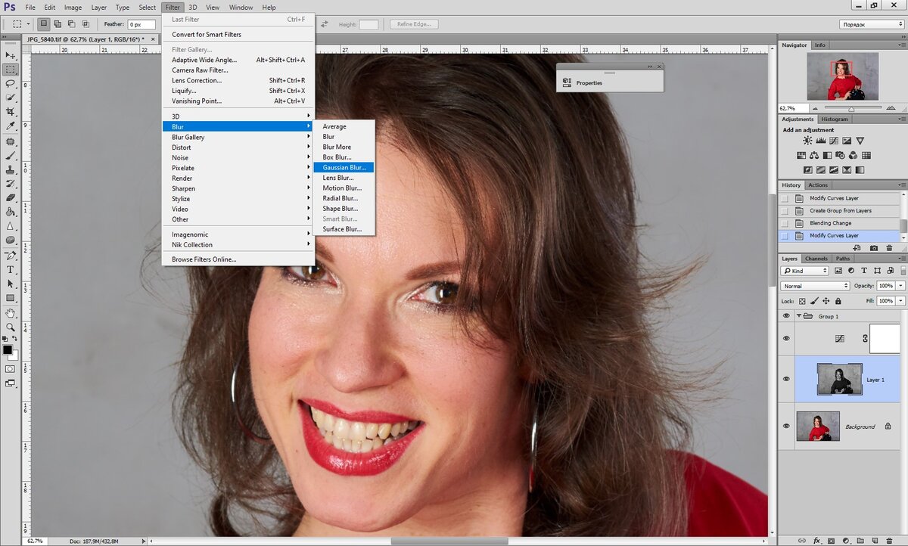Add a Levels adjustment

click(x=821, y=141)
